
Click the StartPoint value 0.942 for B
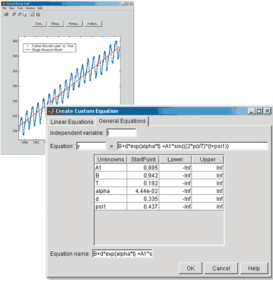click(143, 175)
